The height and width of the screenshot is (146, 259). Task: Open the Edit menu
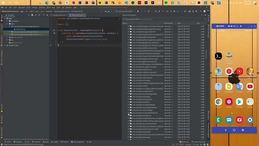(10, 7)
